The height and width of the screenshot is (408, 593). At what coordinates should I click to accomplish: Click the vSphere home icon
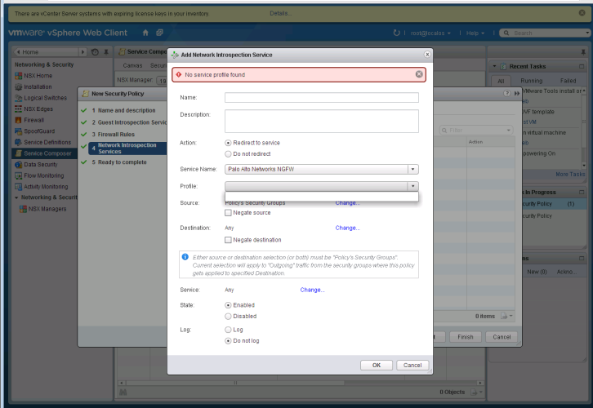pyautogui.click(x=145, y=33)
